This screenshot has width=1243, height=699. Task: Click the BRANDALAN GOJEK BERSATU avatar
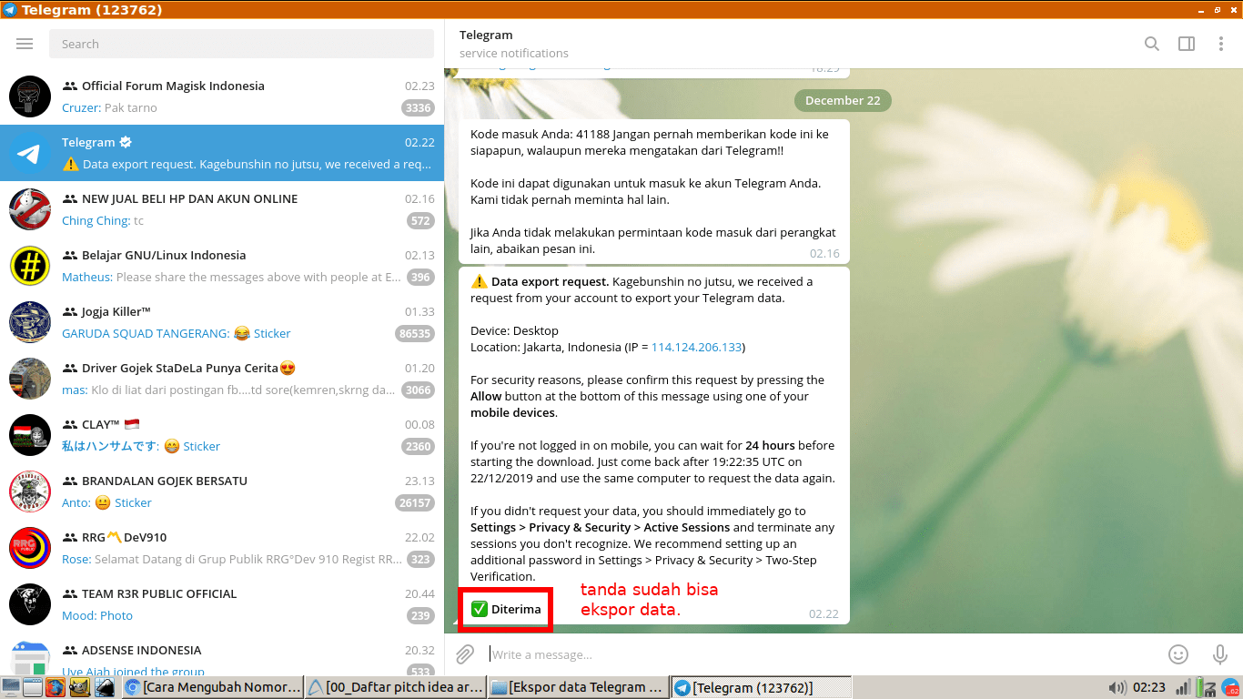(30, 491)
